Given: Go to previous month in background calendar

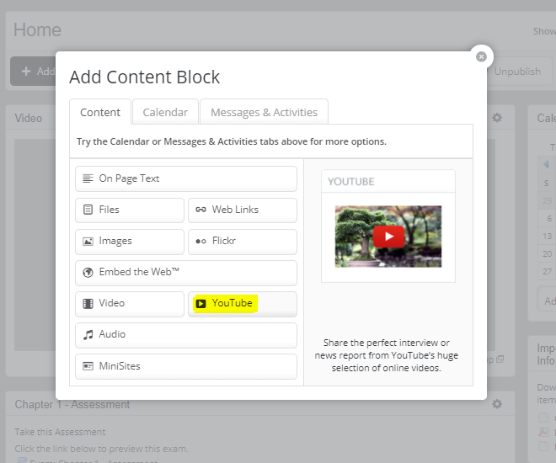Looking at the screenshot, I should (546, 164).
